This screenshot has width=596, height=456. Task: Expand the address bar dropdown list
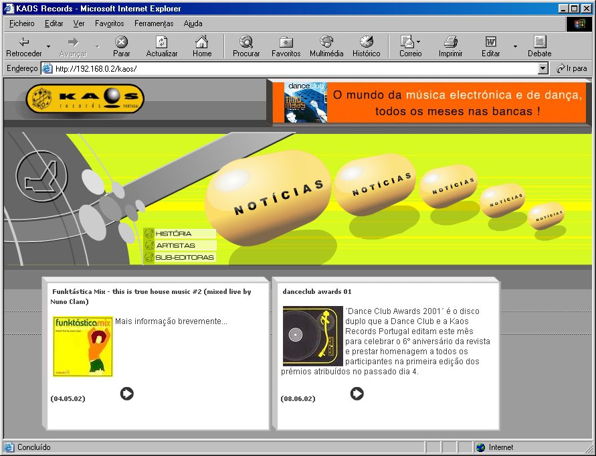pos(543,68)
